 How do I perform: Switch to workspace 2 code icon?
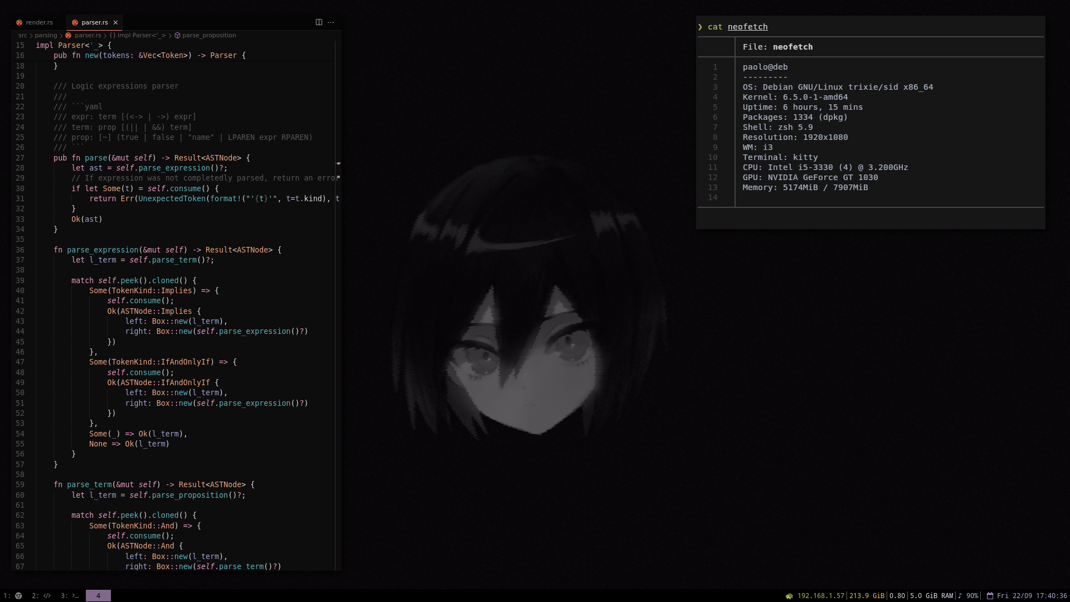(47, 596)
